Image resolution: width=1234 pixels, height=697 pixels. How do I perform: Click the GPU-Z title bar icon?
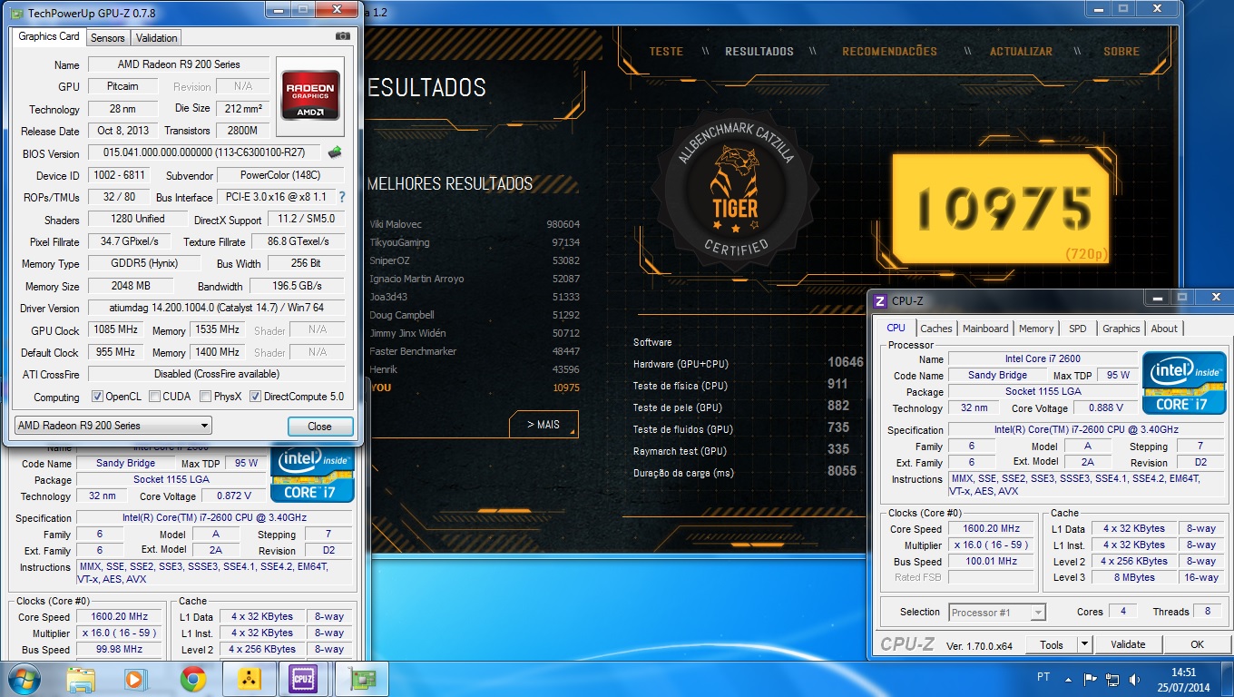pyautogui.click(x=17, y=13)
